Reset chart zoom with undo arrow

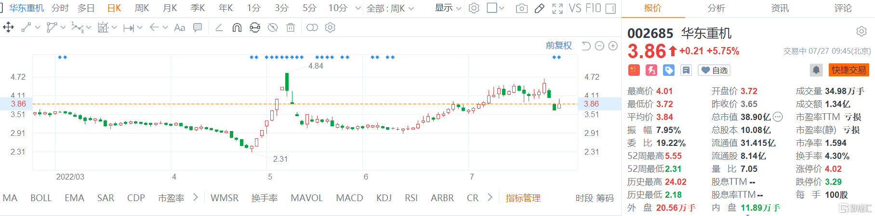pos(586,46)
